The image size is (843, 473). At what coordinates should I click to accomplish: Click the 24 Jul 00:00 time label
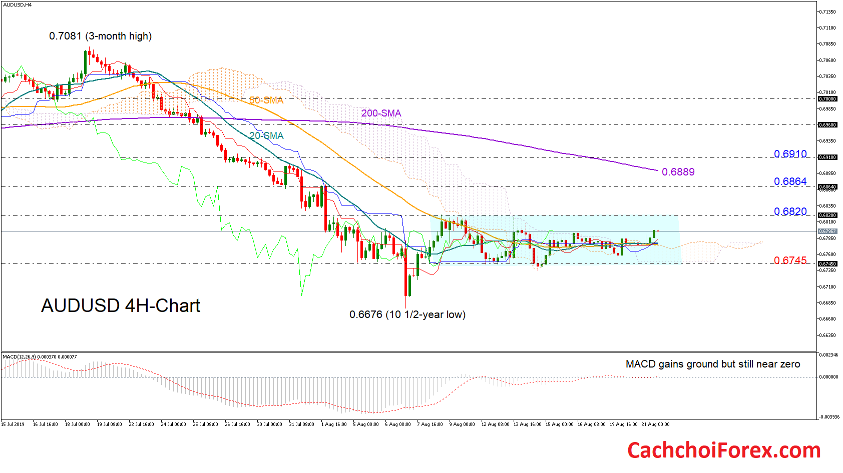[173, 424]
